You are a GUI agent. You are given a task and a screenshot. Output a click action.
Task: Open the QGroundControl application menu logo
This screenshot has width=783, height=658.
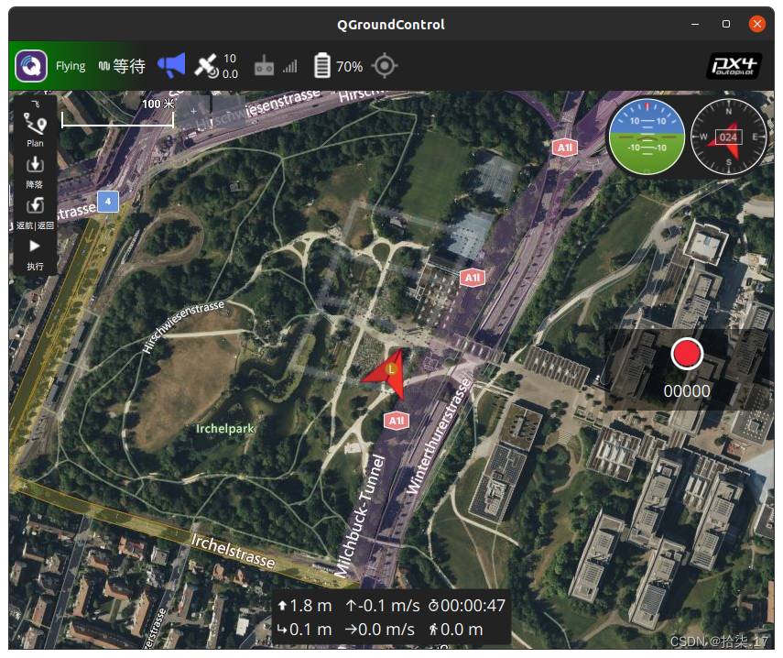[x=31, y=66]
